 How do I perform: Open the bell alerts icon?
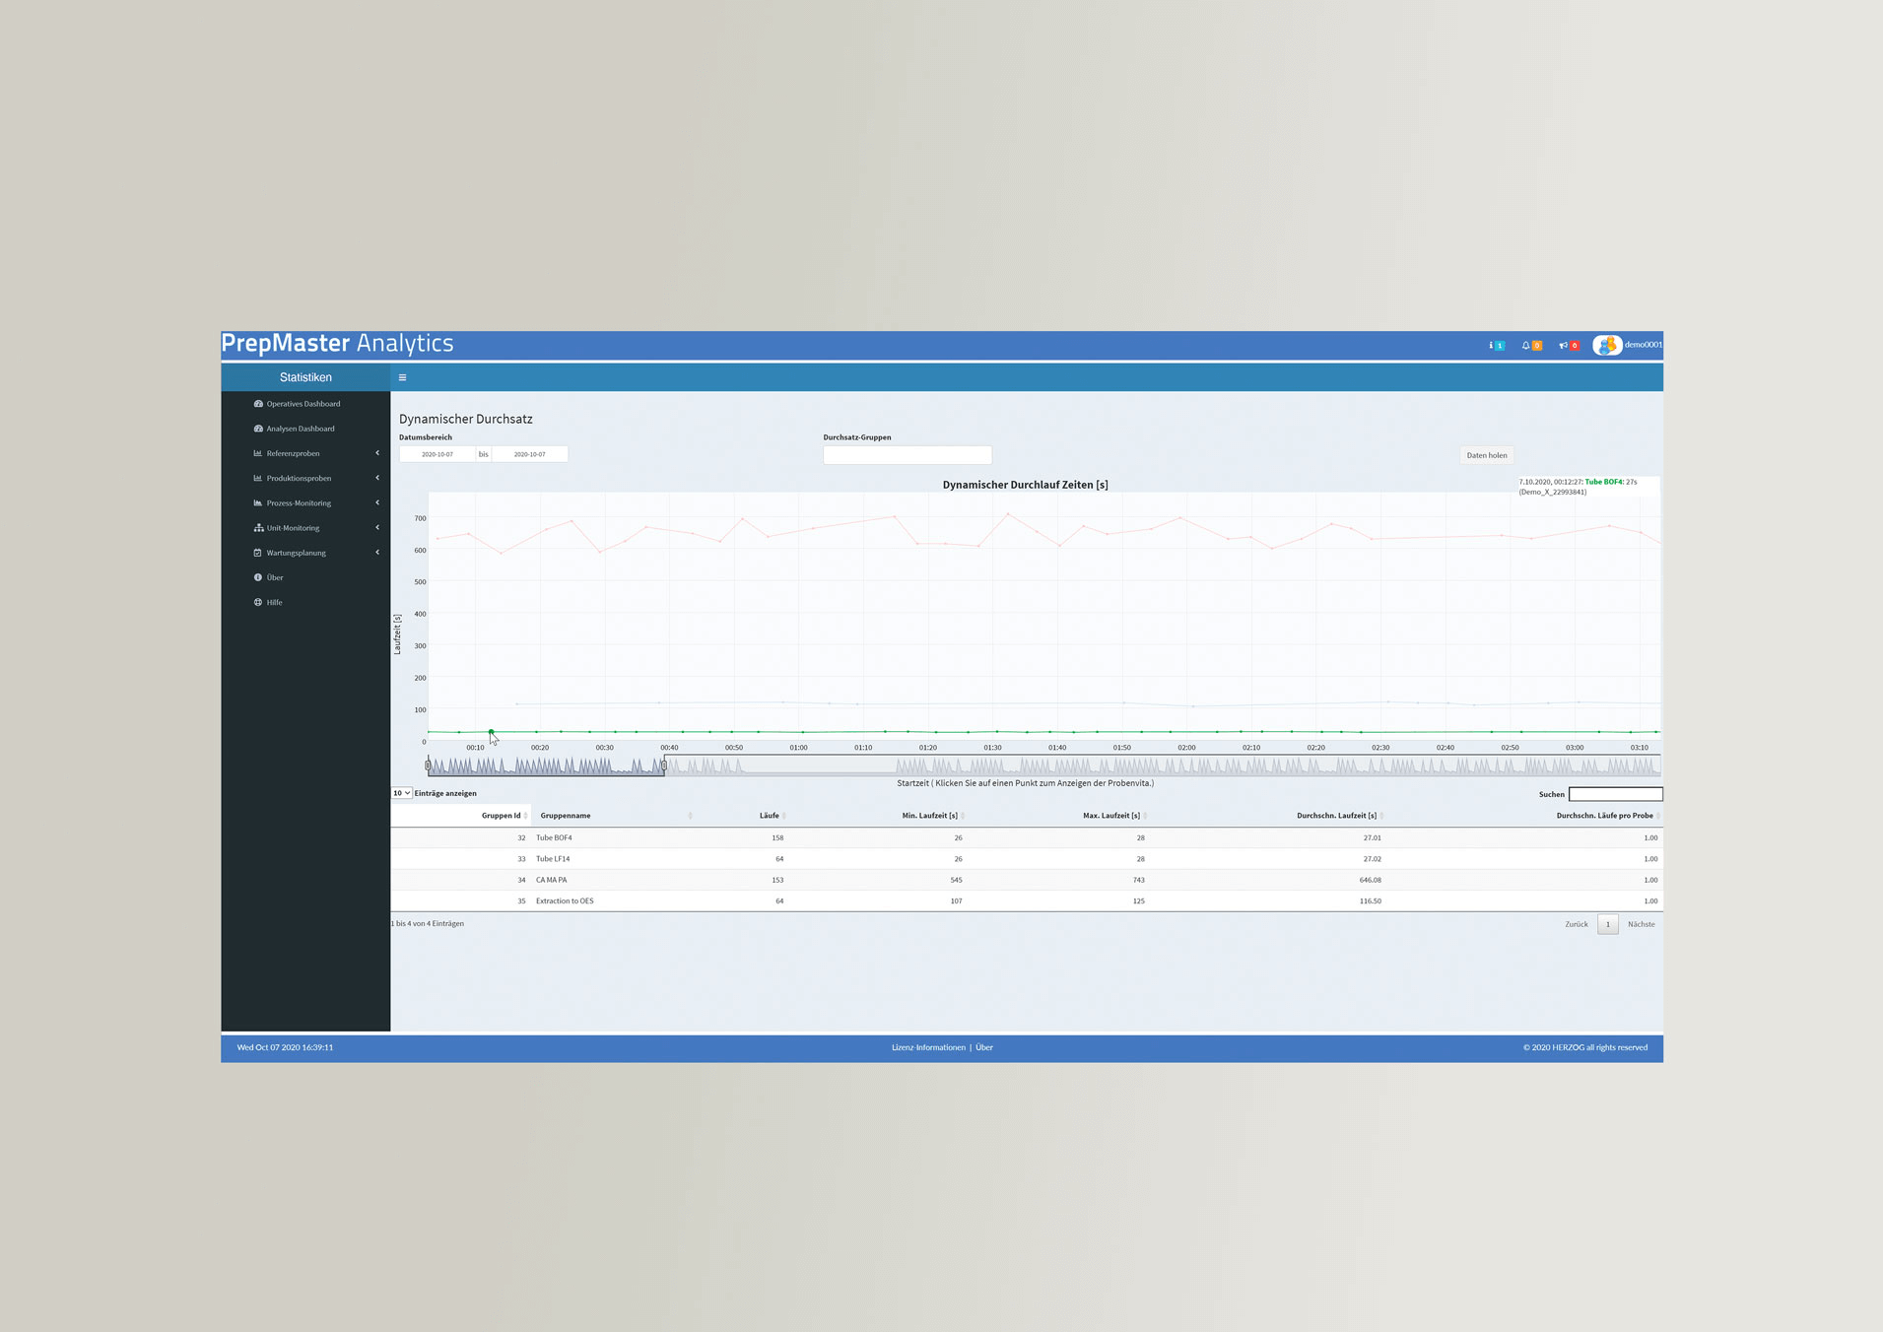pos(1531,346)
